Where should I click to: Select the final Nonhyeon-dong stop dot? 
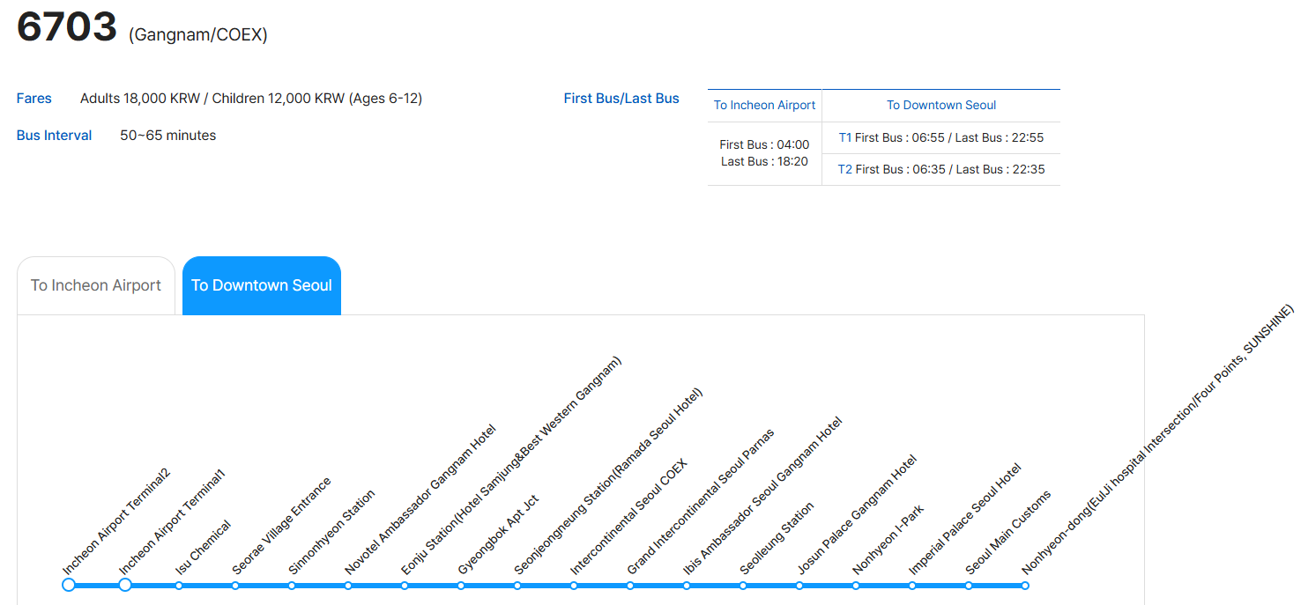tap(1025, 586)
